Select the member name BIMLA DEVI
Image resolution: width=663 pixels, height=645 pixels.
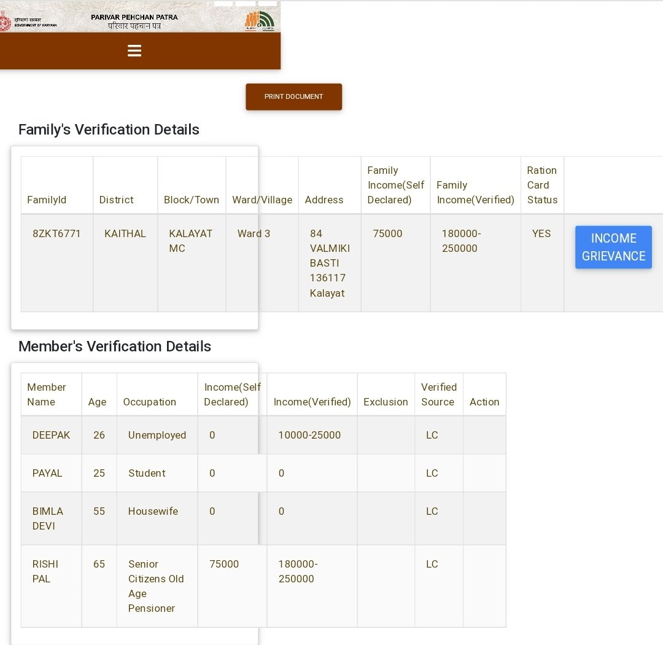click(48, 518)
